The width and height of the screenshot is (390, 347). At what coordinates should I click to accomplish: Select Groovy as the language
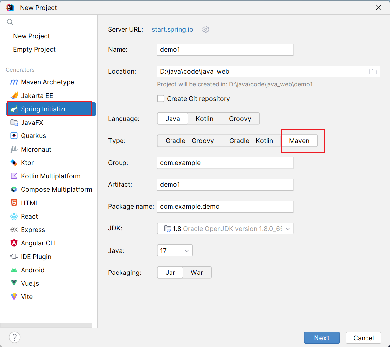240,119
